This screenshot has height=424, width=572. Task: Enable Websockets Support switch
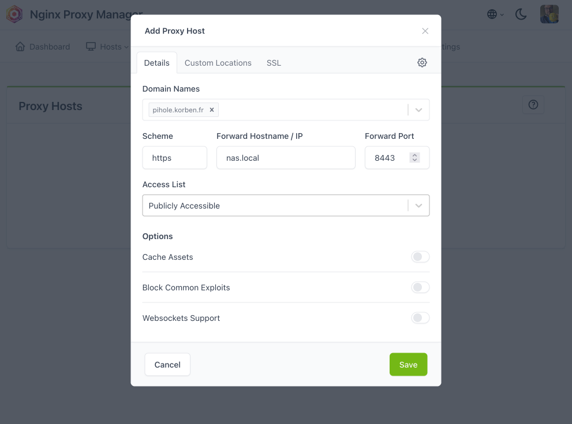coord(420,318)
